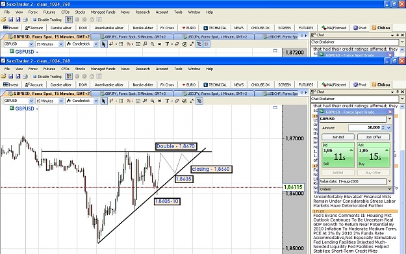Viewport: 406px width, 254px height.
Task: Click the MA/FXstreet tab in the lower window
Action: [x=334, y=84]
